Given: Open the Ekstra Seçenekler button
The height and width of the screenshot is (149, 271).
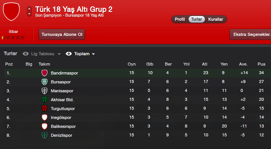Looking at the screenshot, I should pyautogui.click(x=251, y=34).
